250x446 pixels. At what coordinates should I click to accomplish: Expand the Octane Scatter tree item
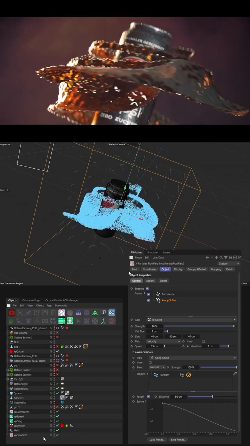coord(8,370)
